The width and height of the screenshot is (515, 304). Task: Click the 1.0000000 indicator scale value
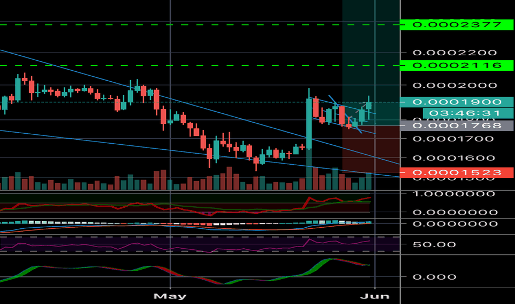point(455,193)
